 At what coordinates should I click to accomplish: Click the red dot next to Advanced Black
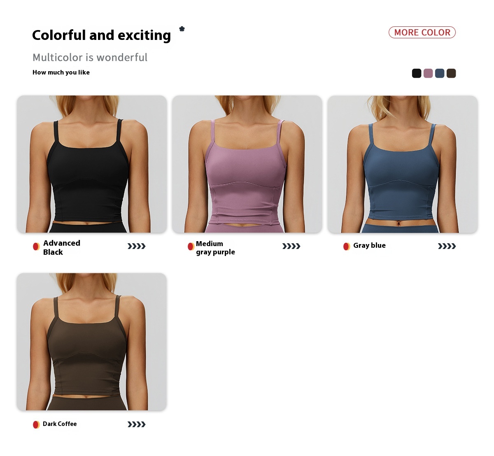coord(36,247)
